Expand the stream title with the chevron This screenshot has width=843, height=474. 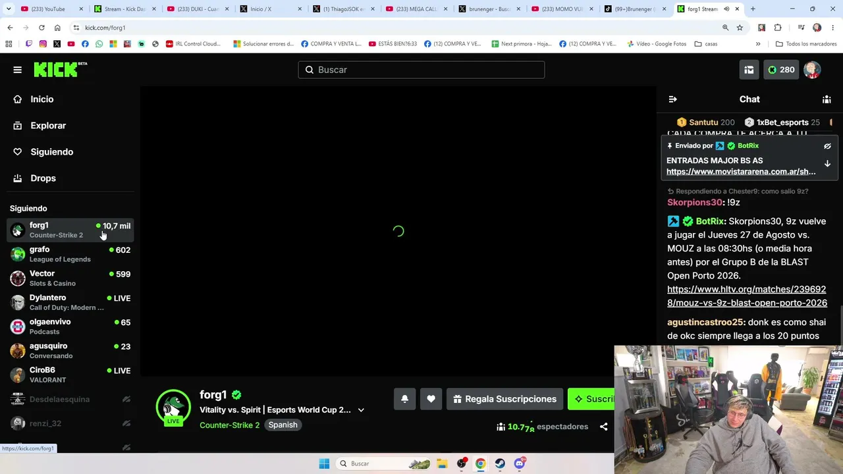tap(361, 410)
